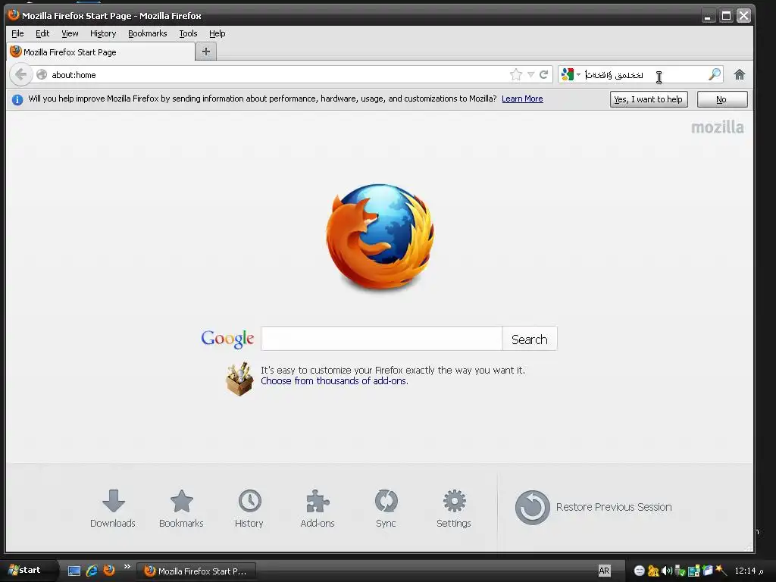Click the large Firefox logo
The height and width of the screenshot is (582, 776).
click(x=380, y=236)
